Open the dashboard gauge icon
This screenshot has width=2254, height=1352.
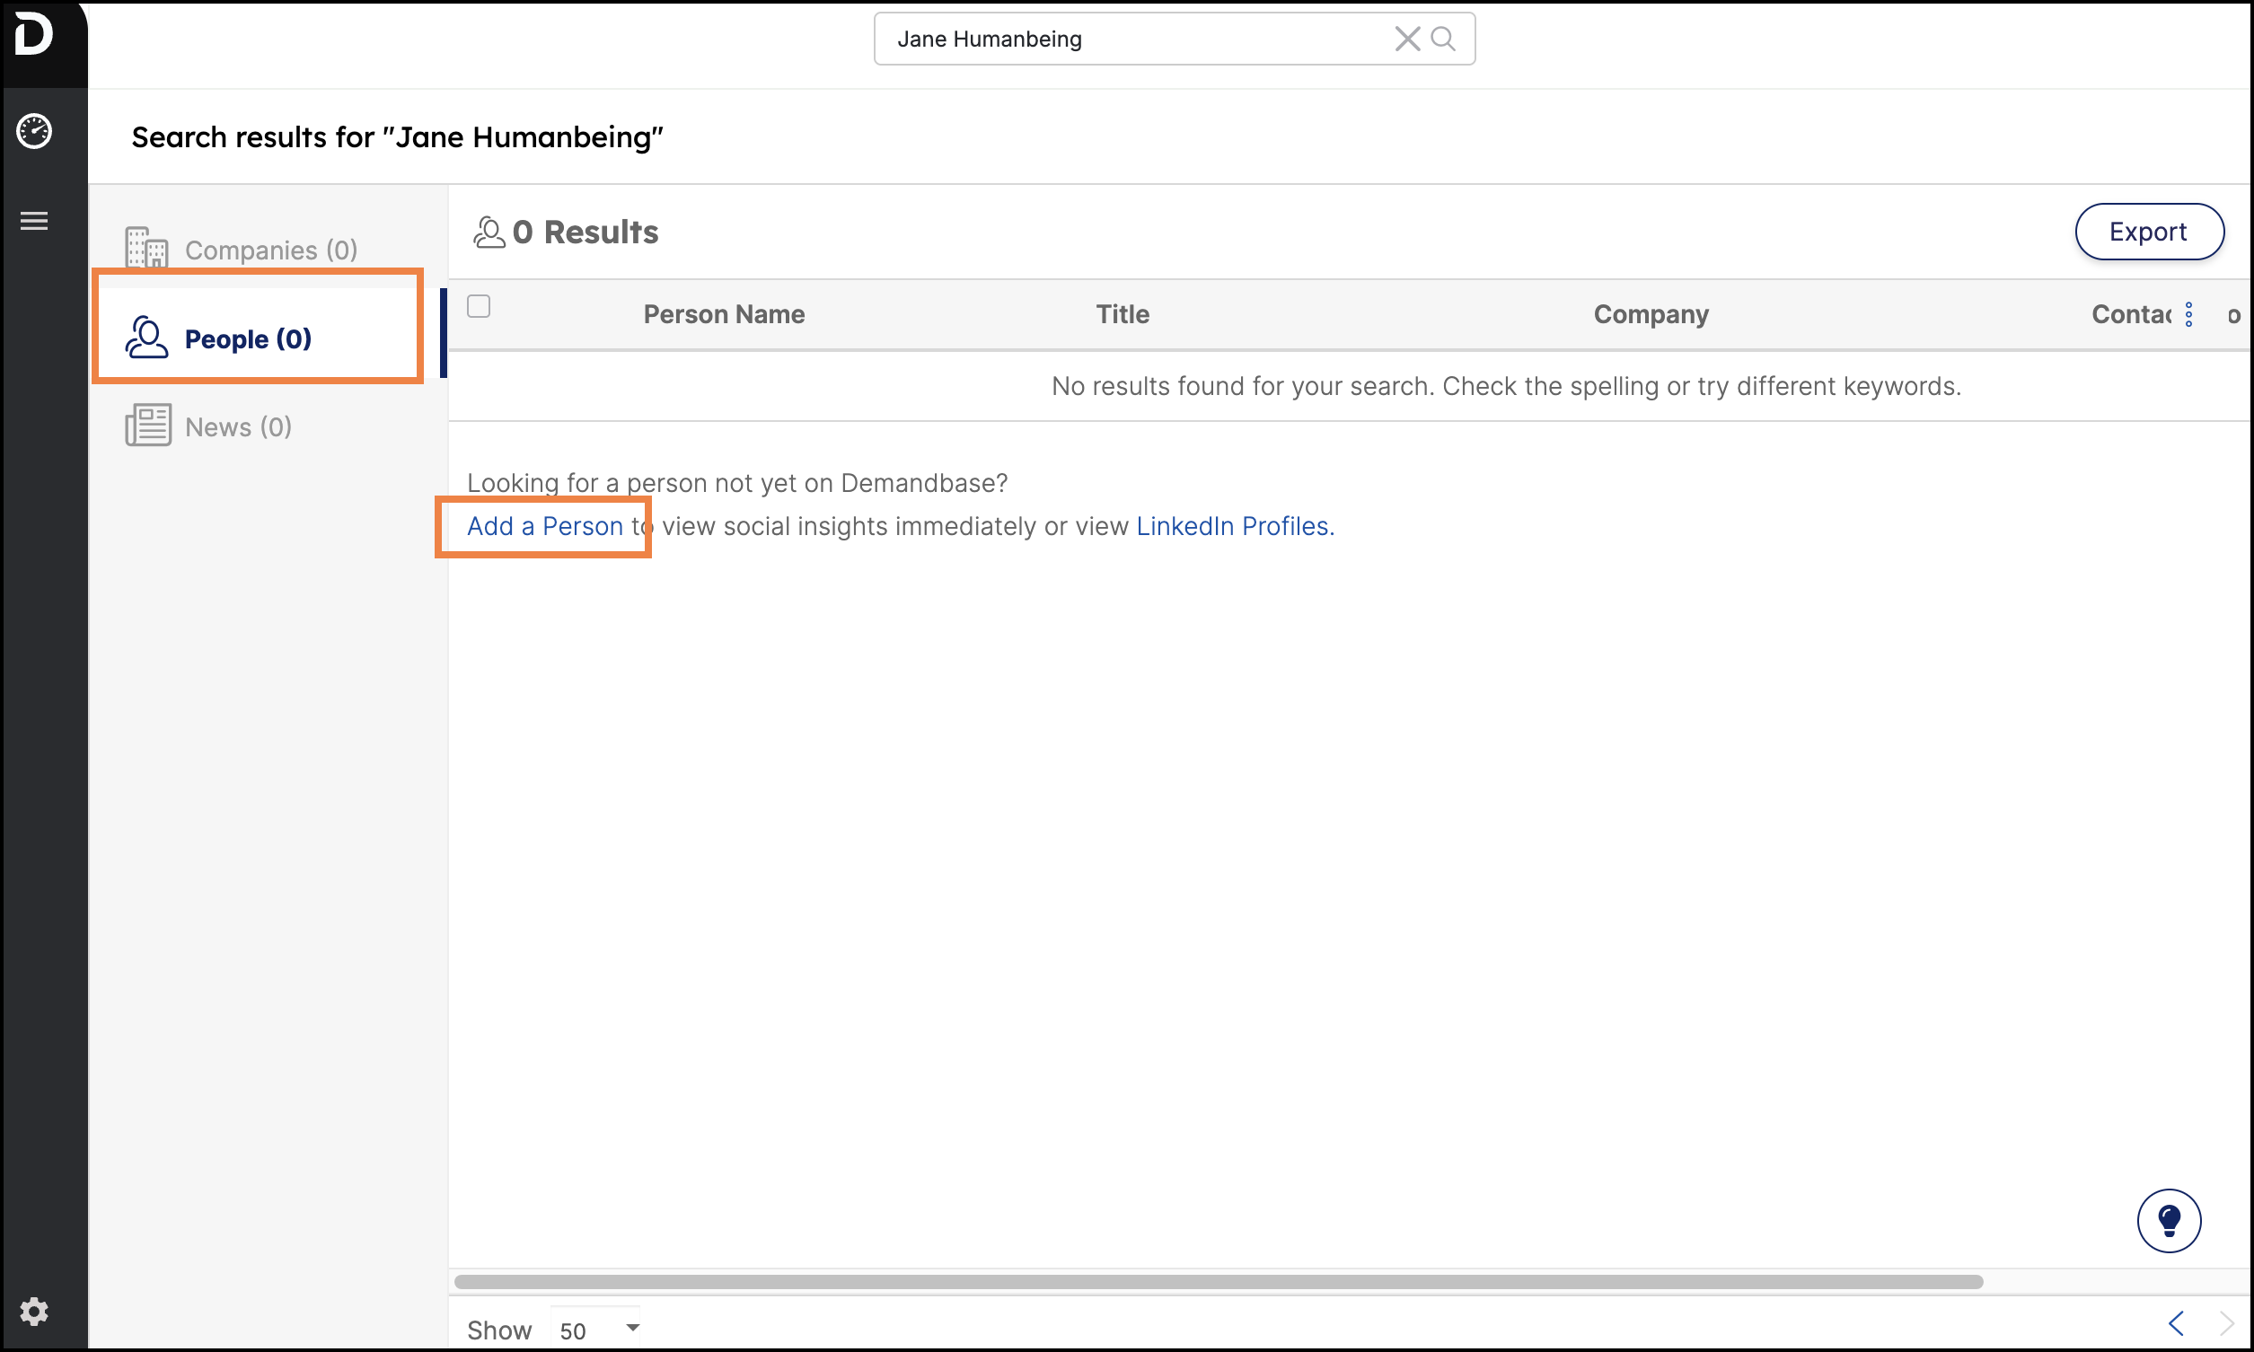(34, 131)
